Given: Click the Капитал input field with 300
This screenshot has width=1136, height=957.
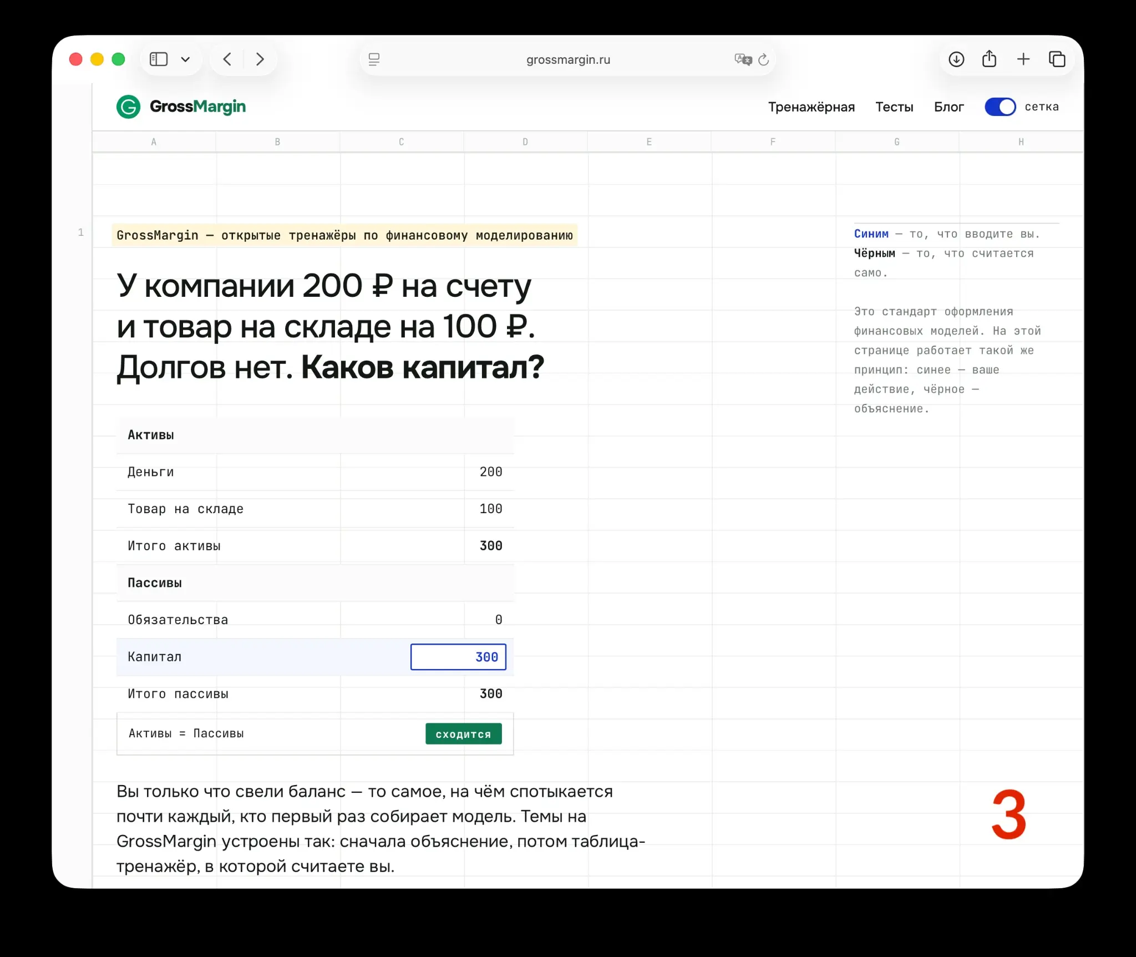Looking at the screenshot, I should pos(458,657).
